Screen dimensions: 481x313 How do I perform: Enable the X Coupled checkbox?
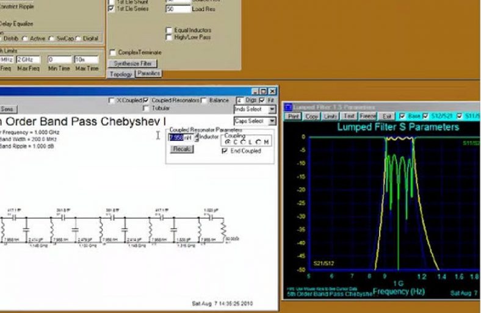click(x=111, y=100)
